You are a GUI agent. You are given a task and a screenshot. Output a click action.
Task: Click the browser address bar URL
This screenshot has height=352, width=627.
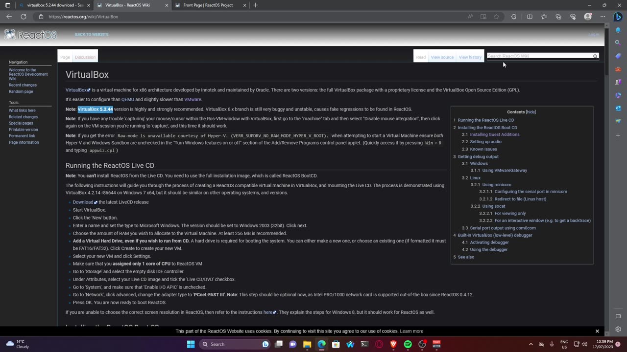pos(83,17)
